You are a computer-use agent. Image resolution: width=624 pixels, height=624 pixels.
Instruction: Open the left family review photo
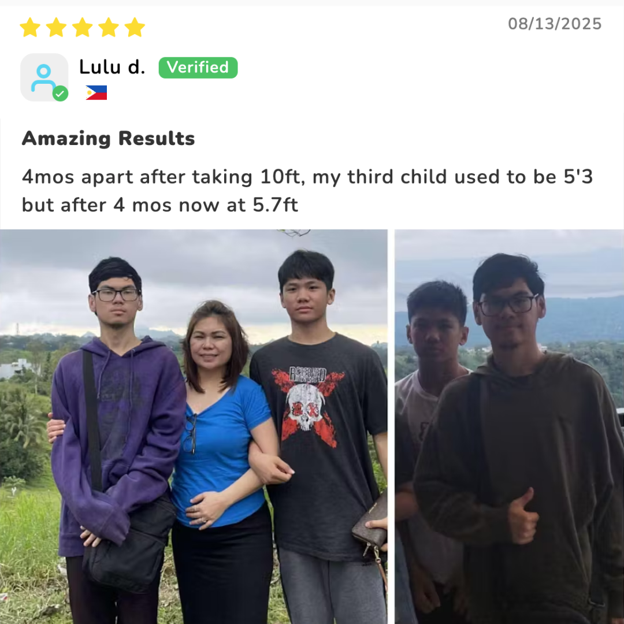click(x=194, y=426)
